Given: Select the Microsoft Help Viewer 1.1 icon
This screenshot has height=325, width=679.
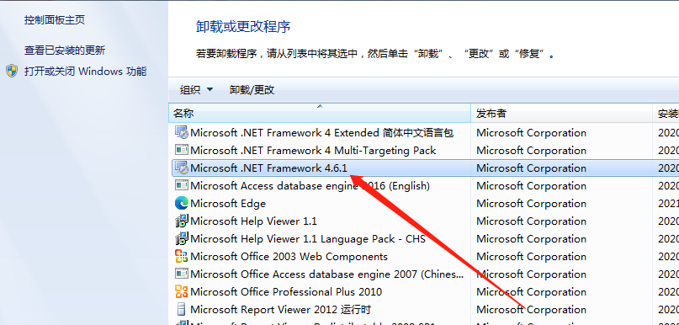Looking at the screenshot, I should 182,221.
